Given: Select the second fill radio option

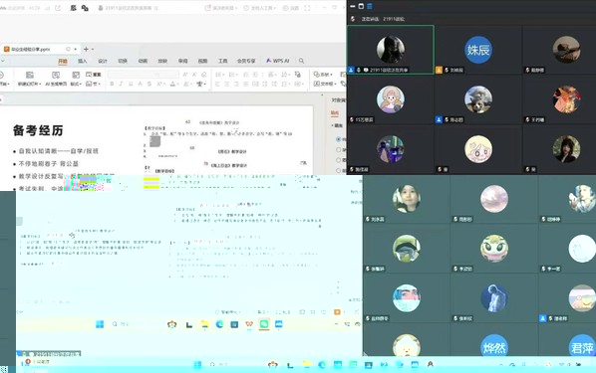Looking at the screenshot, I should pyautogui.click(x=338, y=150).
